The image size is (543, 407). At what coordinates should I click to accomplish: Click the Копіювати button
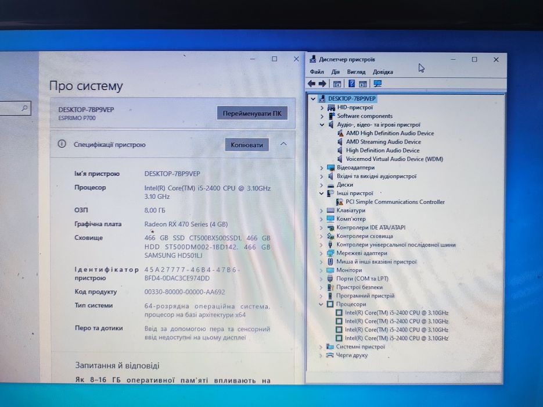coord(247,145)
